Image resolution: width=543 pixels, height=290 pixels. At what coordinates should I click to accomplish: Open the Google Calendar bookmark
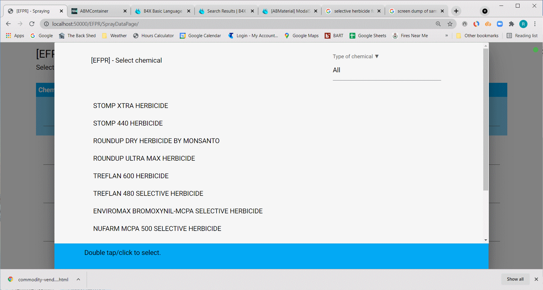click(200, 35)
